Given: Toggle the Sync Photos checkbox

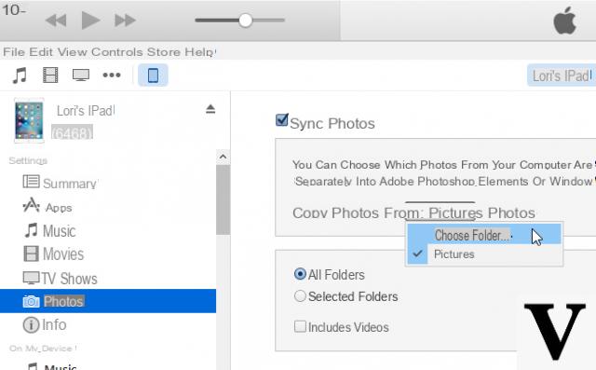Looking at the screenshot, I should (281, 120).
